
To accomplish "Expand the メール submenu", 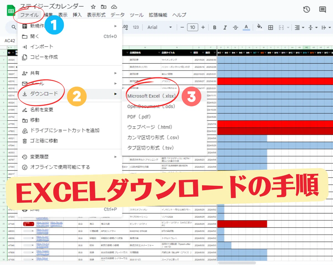I will click(70, 83).
